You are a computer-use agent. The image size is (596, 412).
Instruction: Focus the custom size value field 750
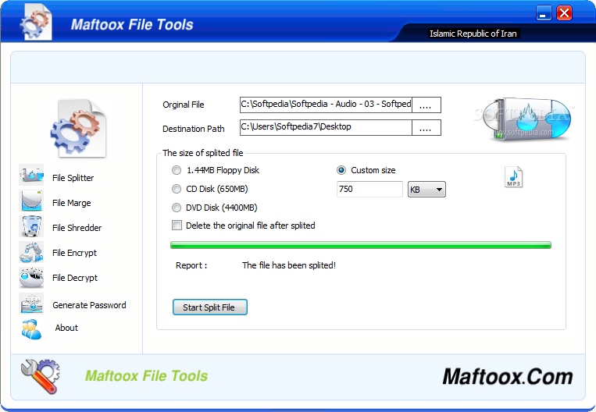pos(369,189)
